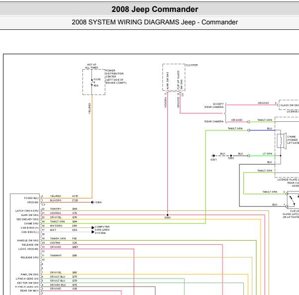
Task: Click the 'EXCEPT REAR CAMERA' option label
Action: pos(214,105)
